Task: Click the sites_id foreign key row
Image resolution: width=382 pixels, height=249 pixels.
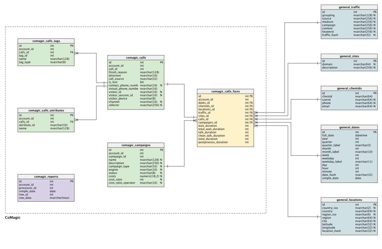Action: pos(225,116)
